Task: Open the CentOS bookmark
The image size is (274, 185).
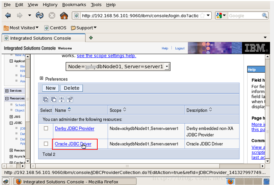Action: (x=55, y=28)
